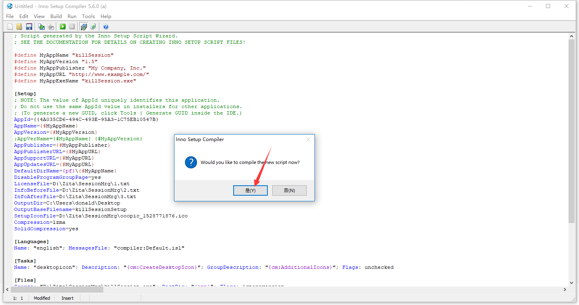This screenshot has width=579, height=305.
Task: Decline compiling with the 否(N) button
Action: coord(289,190)
